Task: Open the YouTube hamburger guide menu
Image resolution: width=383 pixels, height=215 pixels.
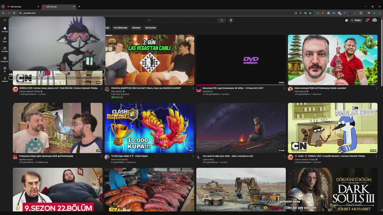Action: [x=5, y=20]
